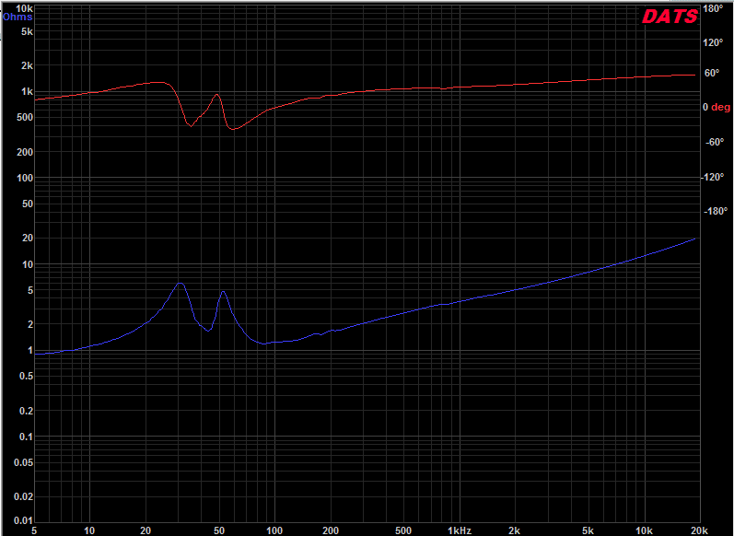Viewport: 734px width, 536px height.
Task: Click the 0.01 impedance scale label
Action: [23, 520]
